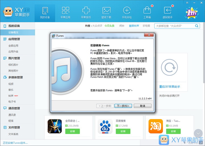Image resolution: width=205 pixels, height=146 pixels.
Task: Click the 手机体检 phone checkup icon
Action: click(127, 11)
